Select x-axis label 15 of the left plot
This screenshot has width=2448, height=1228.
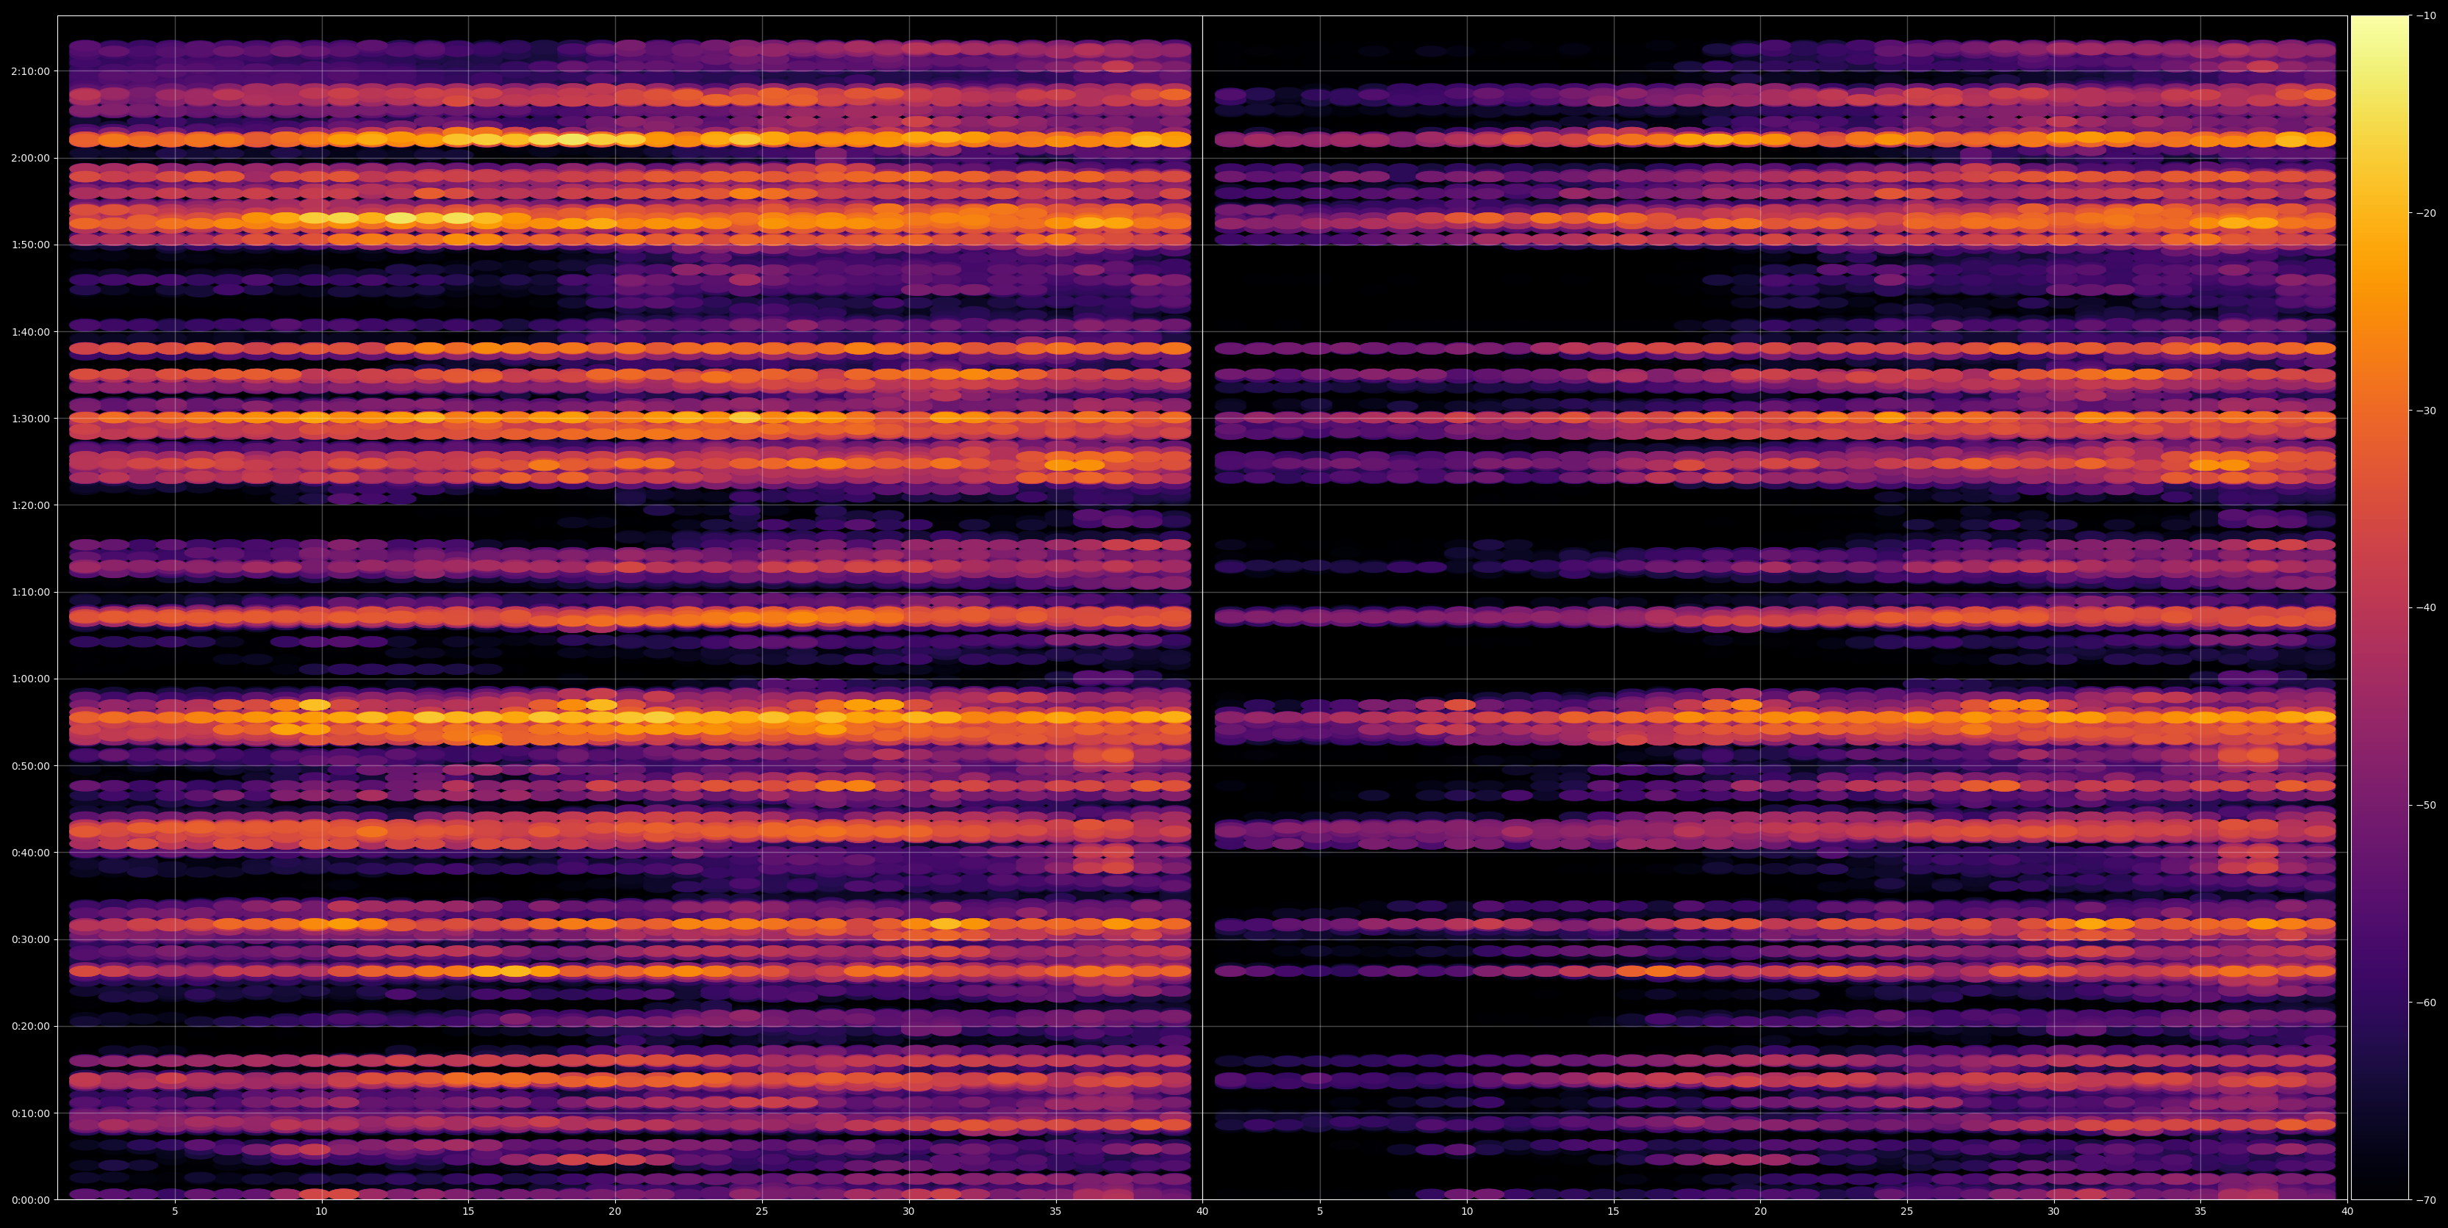[468, 1212]
